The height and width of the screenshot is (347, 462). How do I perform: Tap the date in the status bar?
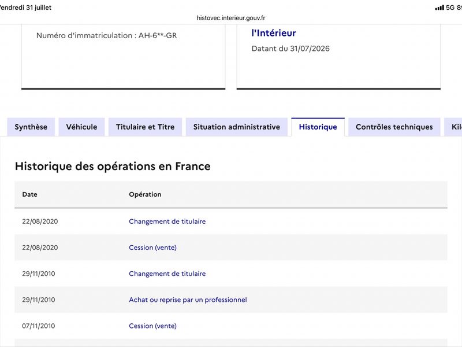(x=25, y=8)
